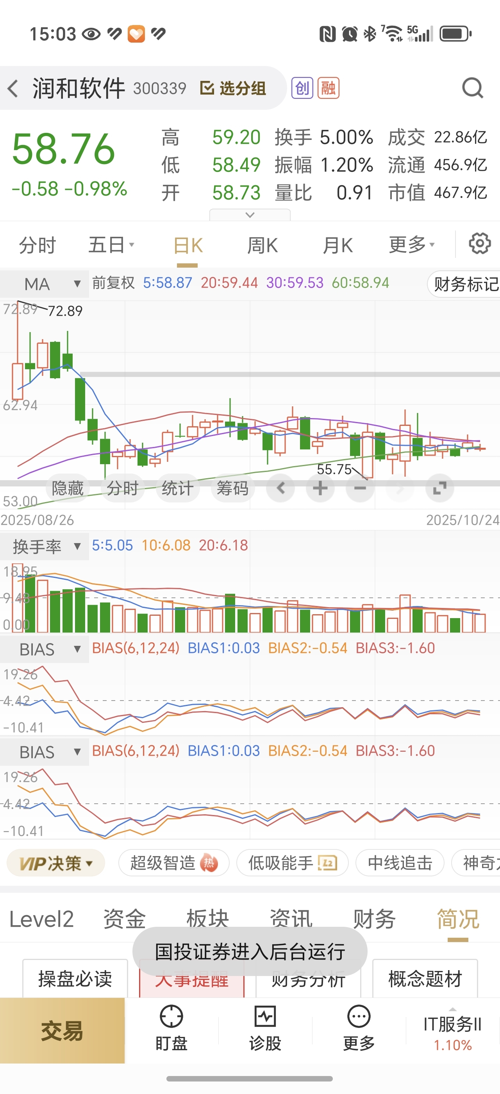Open the 板块 tab
500x1094 pixels.
tap(207, 919)
